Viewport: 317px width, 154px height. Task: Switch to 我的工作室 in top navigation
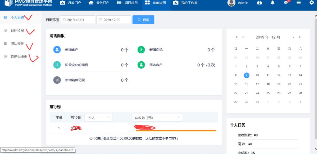point(186,3)
